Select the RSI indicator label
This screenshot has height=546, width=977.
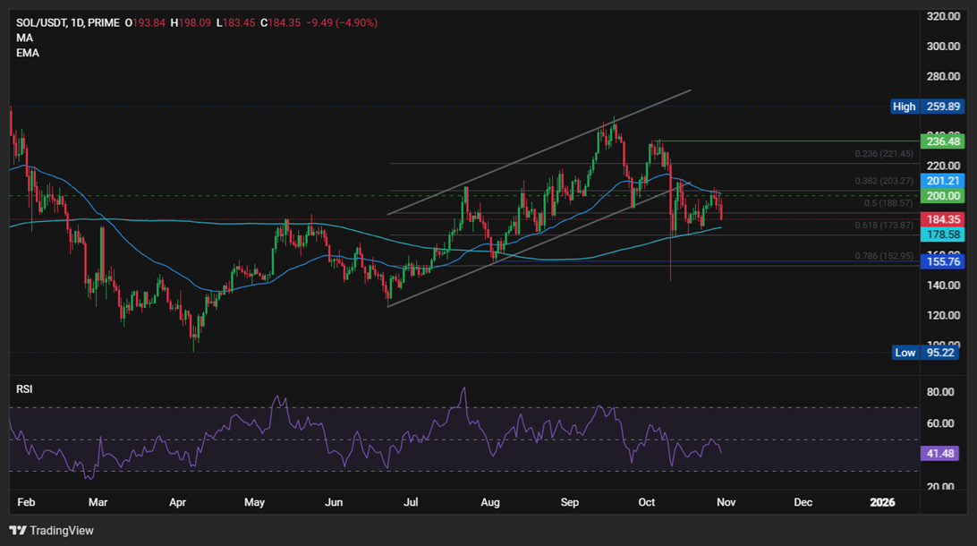[x=25, y=388]
